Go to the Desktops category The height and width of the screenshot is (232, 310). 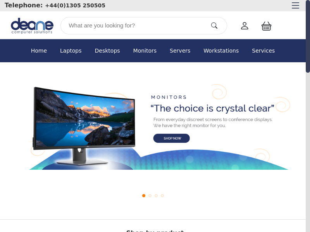coord(107,51)
